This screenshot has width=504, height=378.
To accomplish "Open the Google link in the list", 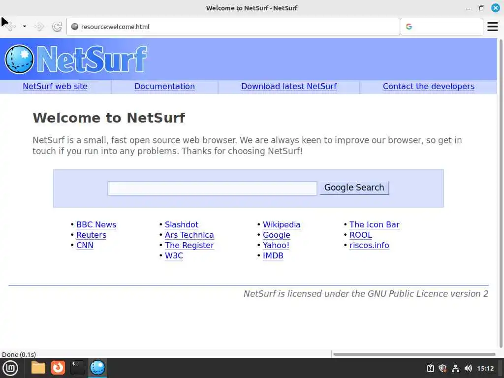I will pyautogui.click(x=277, y=235).
